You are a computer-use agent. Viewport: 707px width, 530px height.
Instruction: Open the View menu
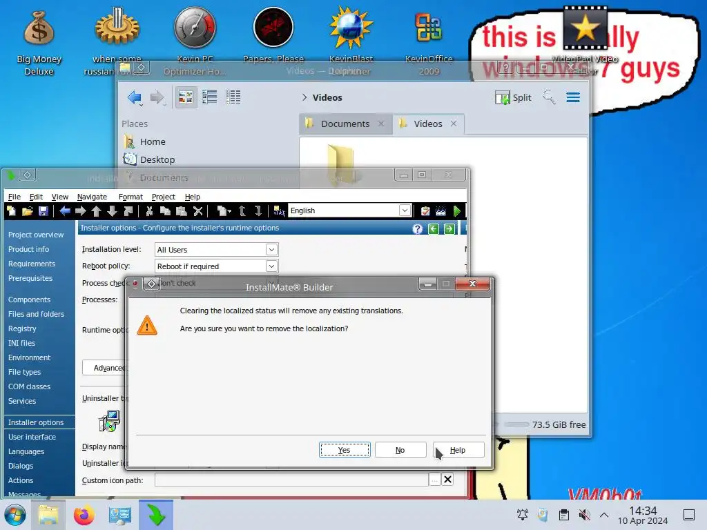(x=60, y=197)
